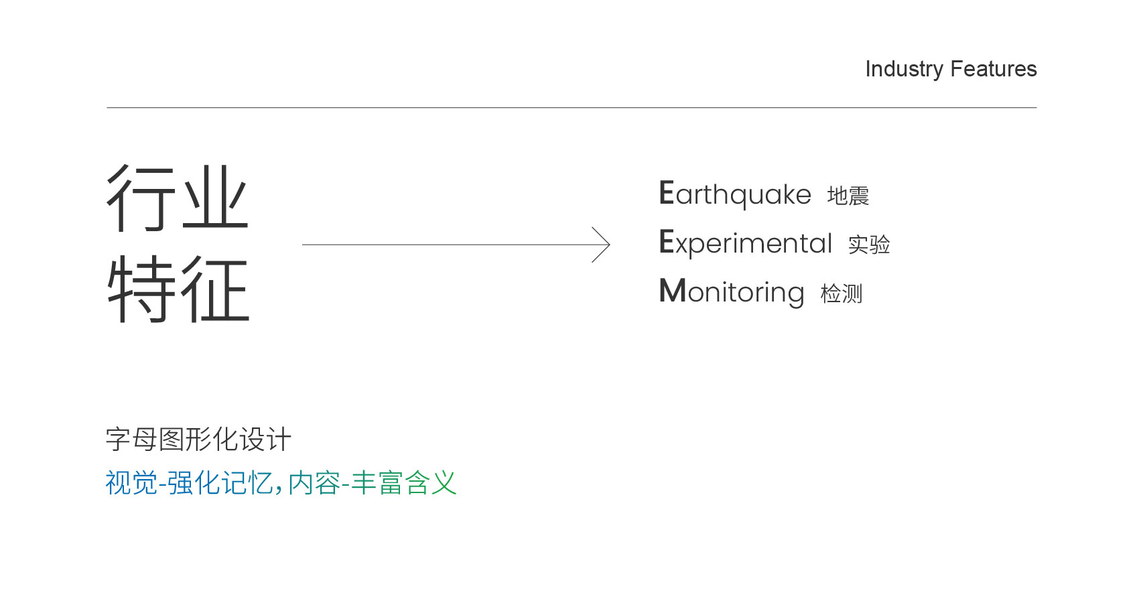Click the word Earthquake
This screenshot has height=603, width=1139.
(735, 194)
